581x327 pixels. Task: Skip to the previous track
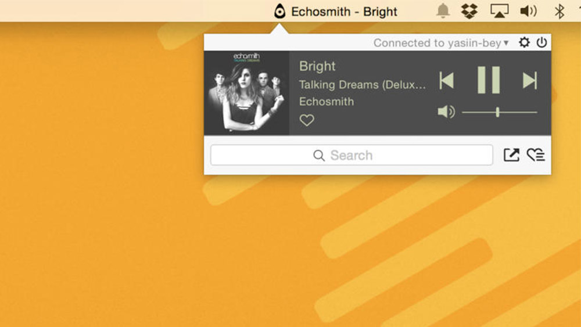click(446, 80)
